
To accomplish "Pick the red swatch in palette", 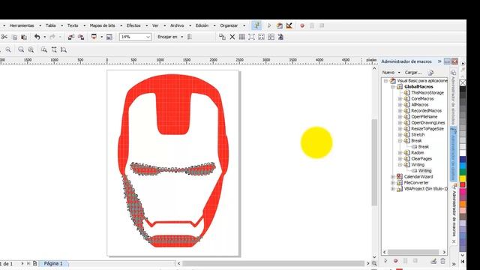I will [463, 185].
